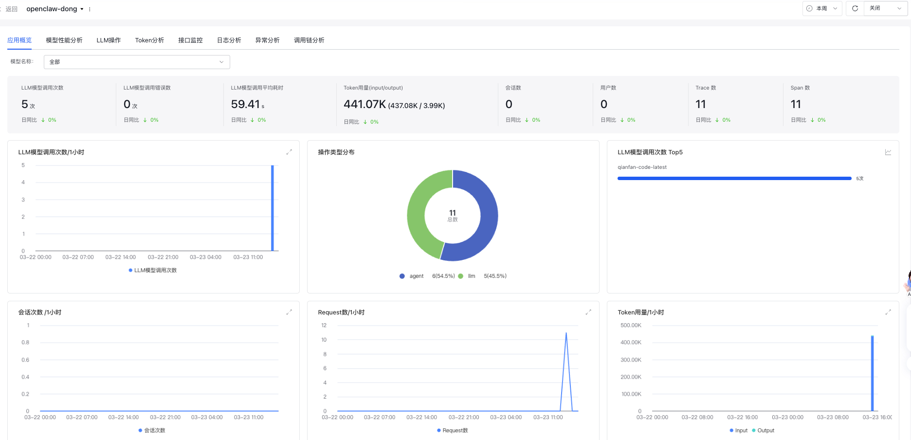Click the clock icon in the 本周 selector
Screen dimensions: 911x440
coord(809,8)
